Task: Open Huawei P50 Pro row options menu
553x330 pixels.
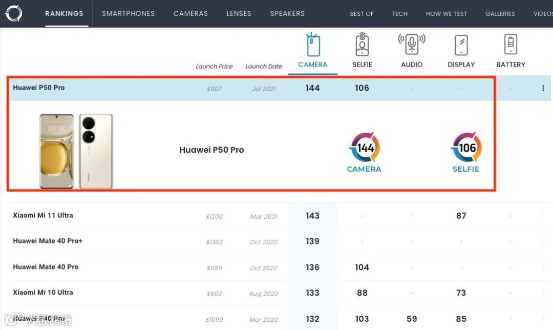Action: point(543,88)
